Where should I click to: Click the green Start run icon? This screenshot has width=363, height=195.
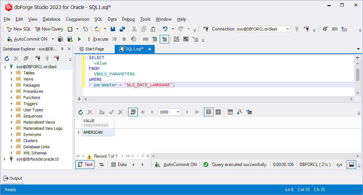click(79, 39)
